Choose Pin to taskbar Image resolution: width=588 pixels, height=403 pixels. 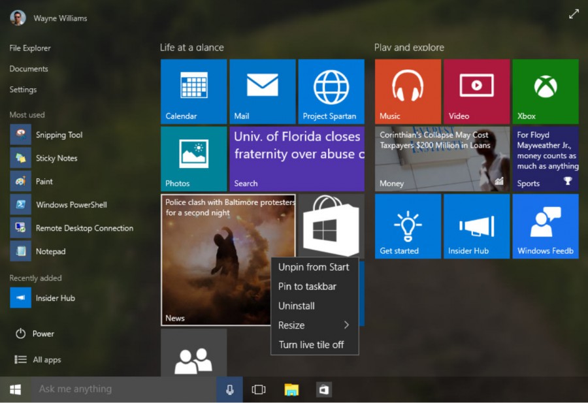306,286
